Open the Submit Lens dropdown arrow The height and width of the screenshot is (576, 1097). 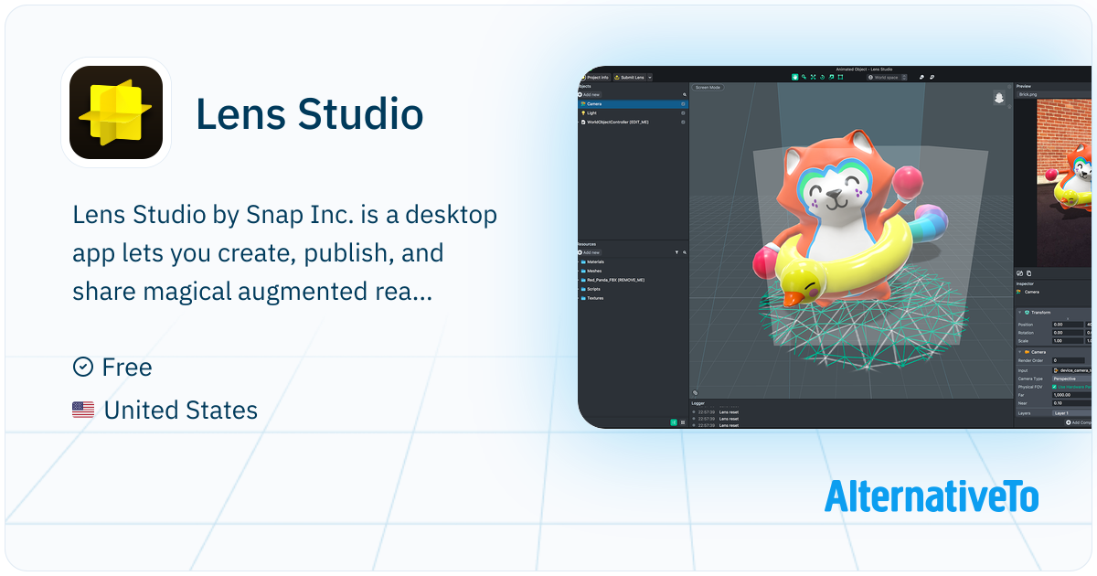tap(650, 78)
